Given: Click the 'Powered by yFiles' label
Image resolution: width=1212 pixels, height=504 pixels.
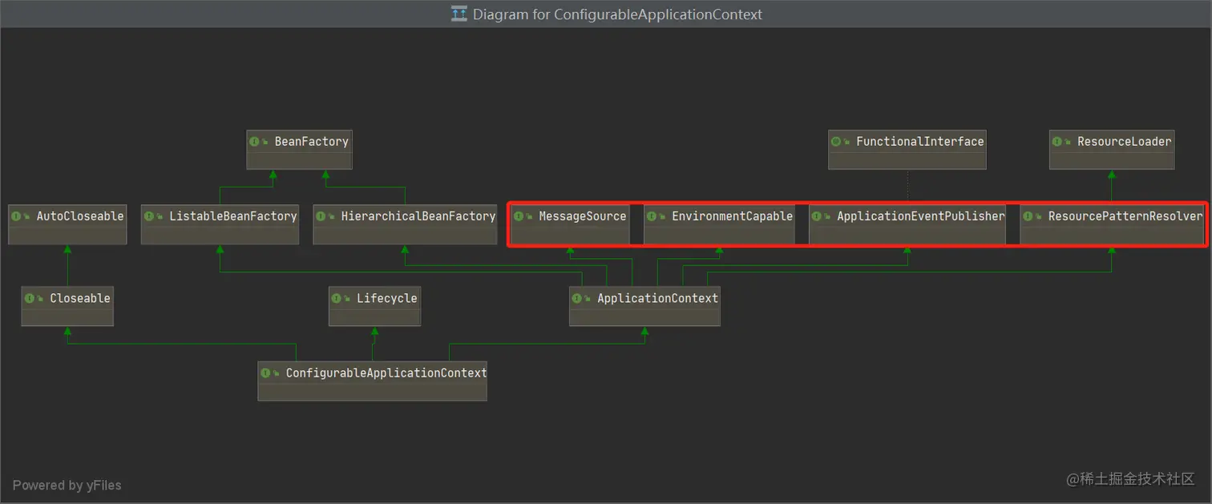Looking at the screenshot, I should 67,485.
